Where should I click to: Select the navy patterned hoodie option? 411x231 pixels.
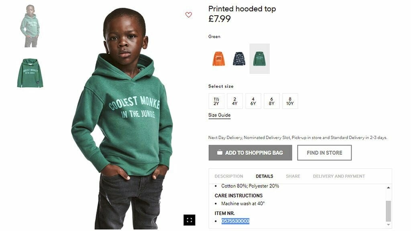click(239, 59)
